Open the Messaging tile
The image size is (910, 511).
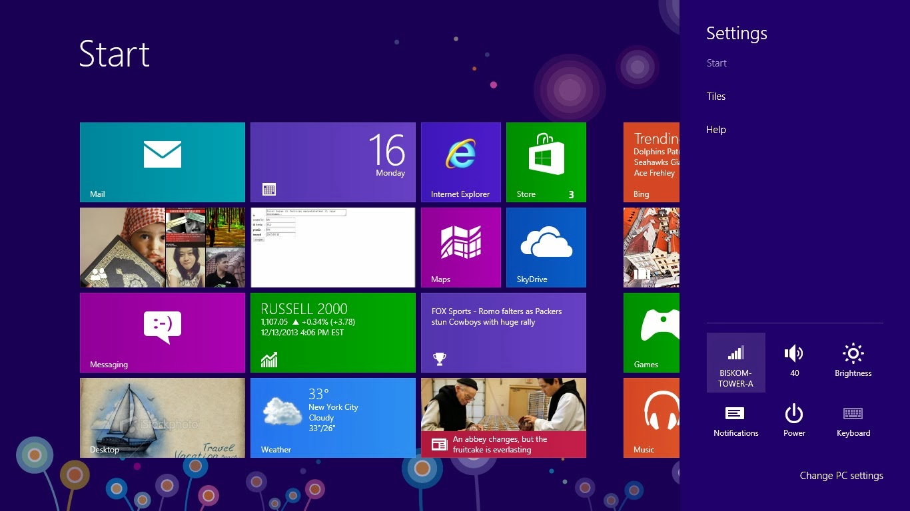tap(163, 333)
